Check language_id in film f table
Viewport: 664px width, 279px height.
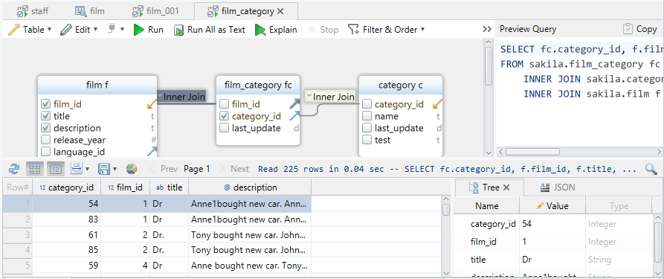pos(46,152)
